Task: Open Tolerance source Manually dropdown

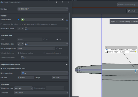Action: (23, 88)
